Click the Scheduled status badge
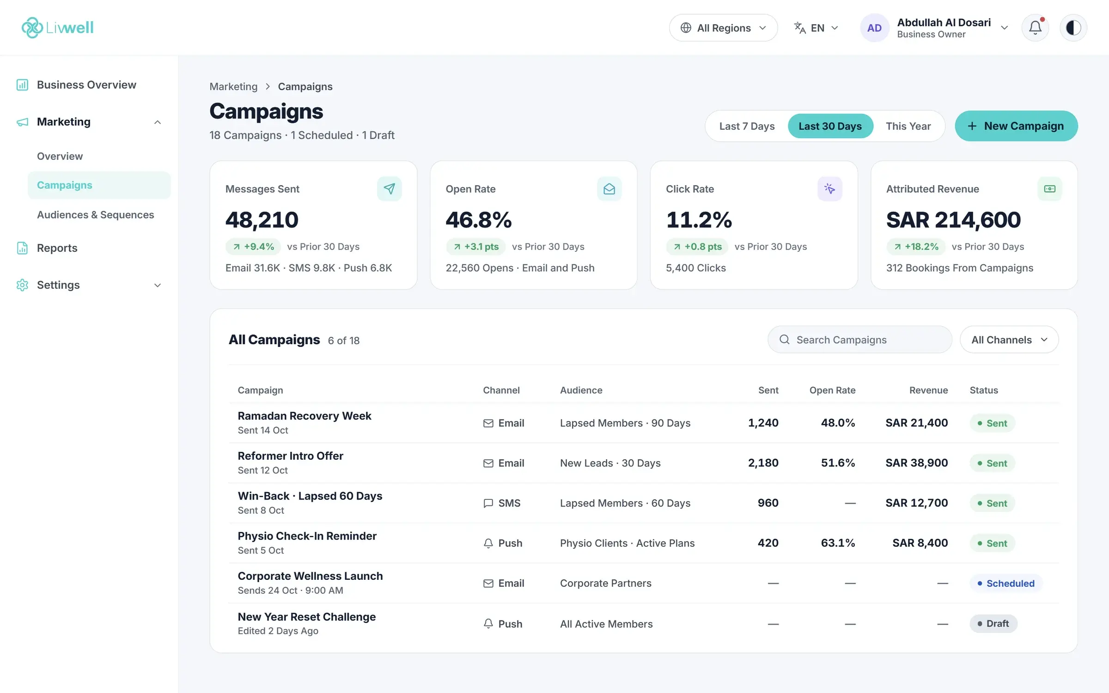This screenshot has width=1109, height=693. click(1006, 584)
